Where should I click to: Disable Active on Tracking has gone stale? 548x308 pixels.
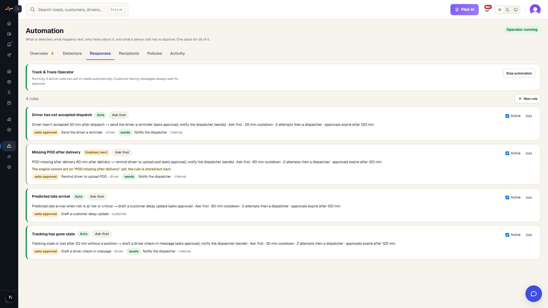507,235
